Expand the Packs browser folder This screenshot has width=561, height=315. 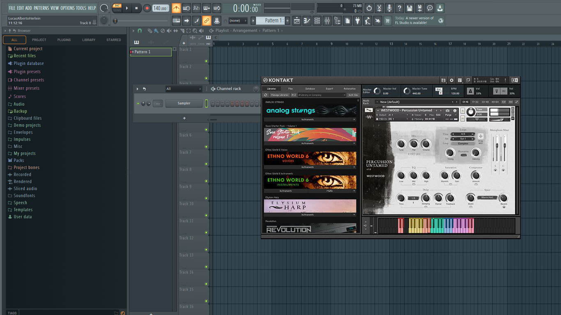[x=19, y=160]
